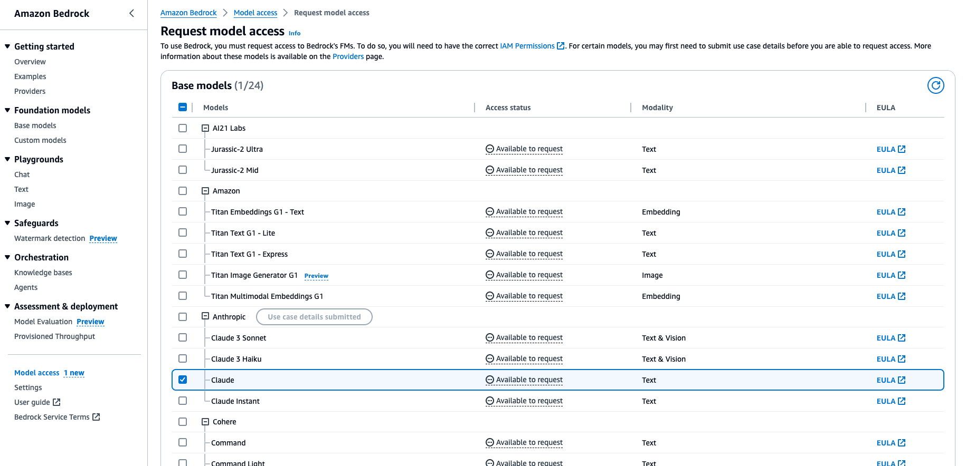The height and width of the screenshot is (466, 966).
Task: Collapse the Assessment & deployment section
Action: pos(7,306)
